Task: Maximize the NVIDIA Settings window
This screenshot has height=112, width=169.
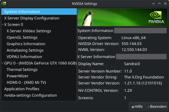Action: coord(159,4)
